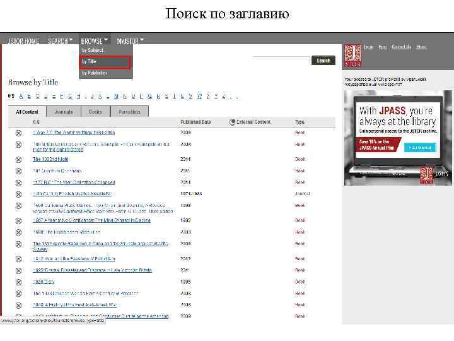The image size is (454, 341).
Task: Jump to titles starting with M
Action: pyautogui.click(x=117, y=96)
